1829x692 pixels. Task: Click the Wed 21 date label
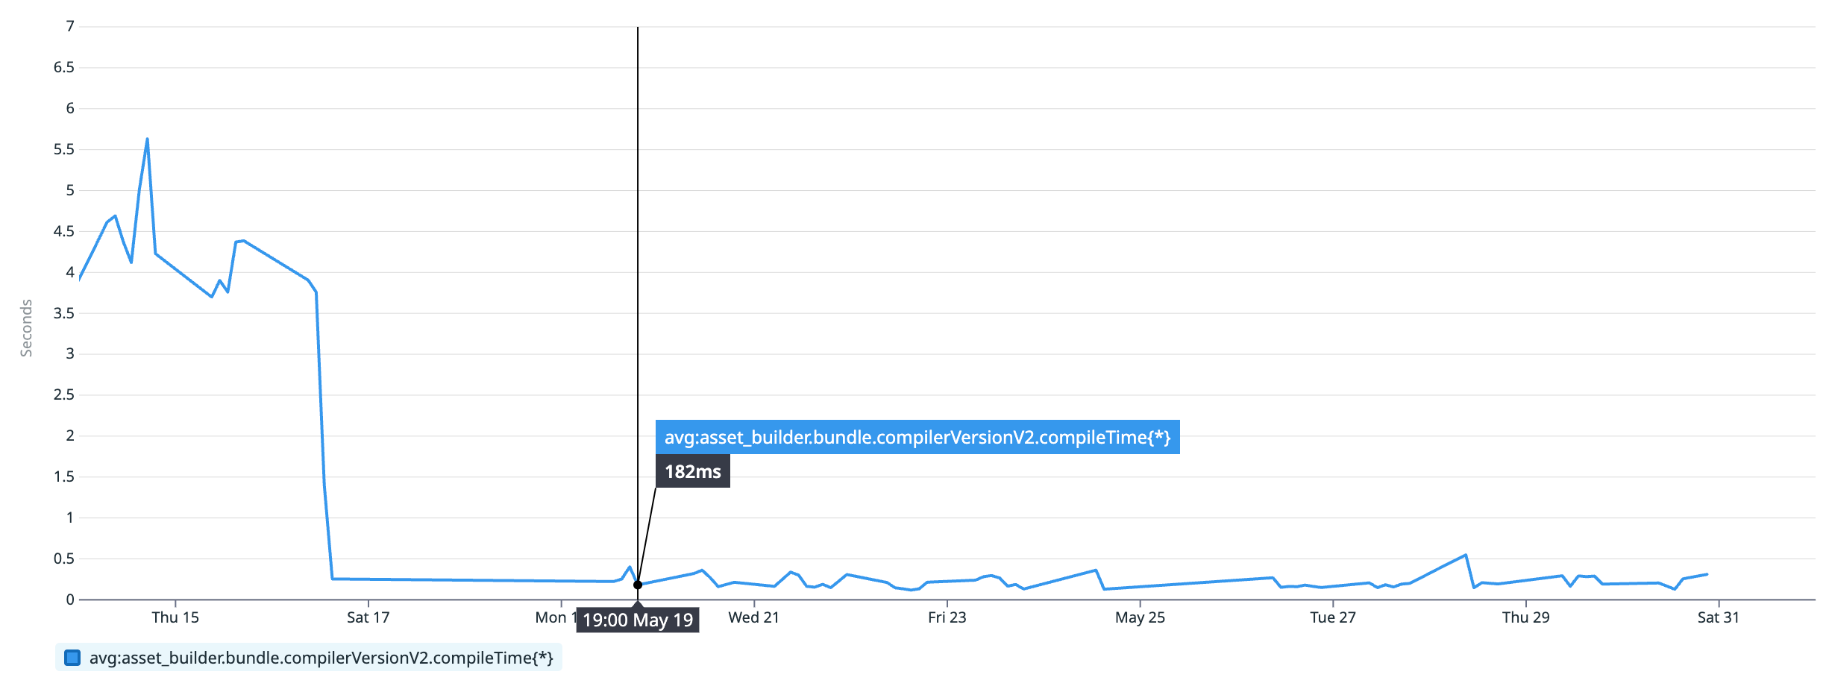(753, 617)
